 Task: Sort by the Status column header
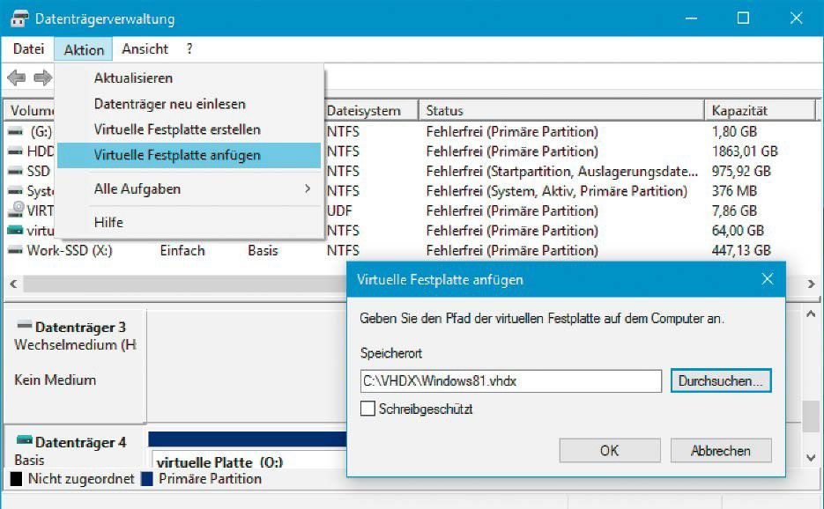click(561, 110)
